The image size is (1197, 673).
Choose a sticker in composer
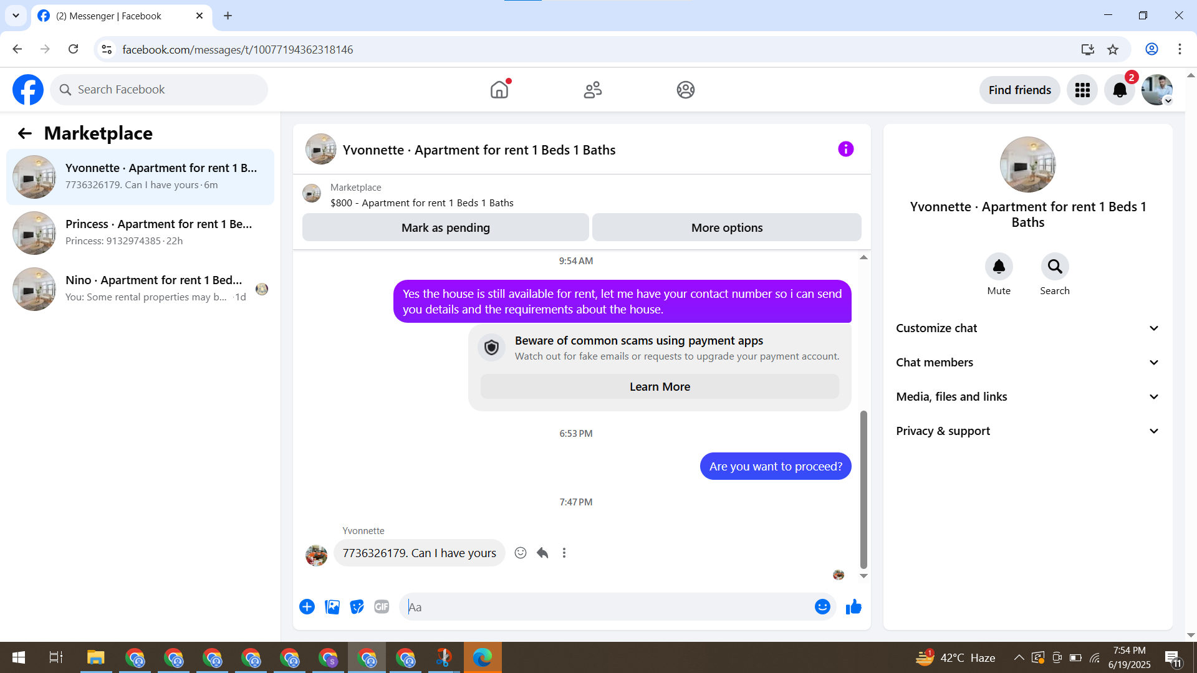(357, 607)
